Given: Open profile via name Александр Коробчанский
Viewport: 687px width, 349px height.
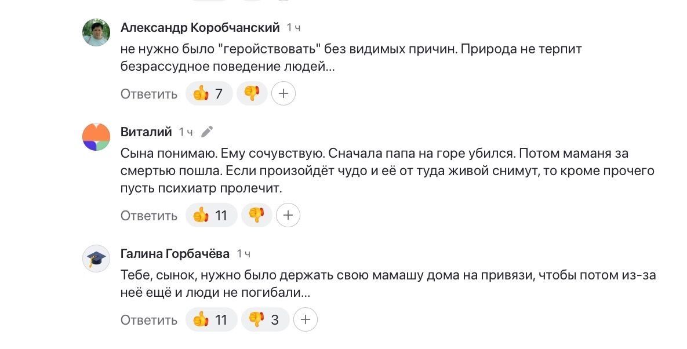Looking at the screenshot, I should point(200,28).
